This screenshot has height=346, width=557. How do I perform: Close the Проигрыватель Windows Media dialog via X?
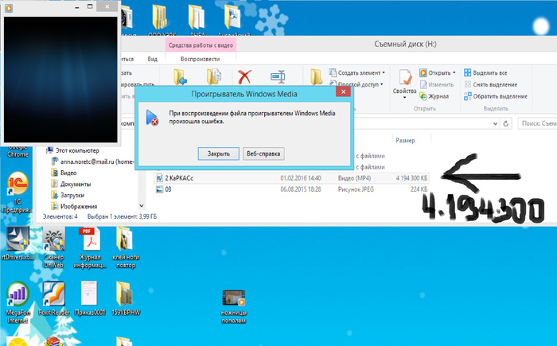point(343,91)
